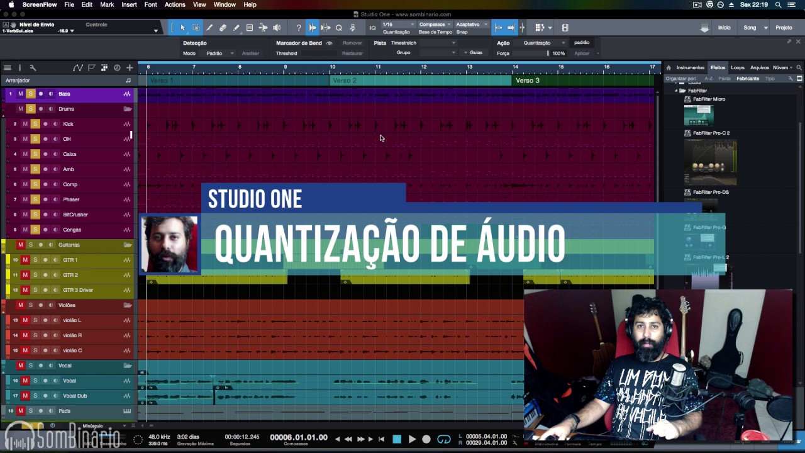Open the Actions menu

[x=175, y=4]
